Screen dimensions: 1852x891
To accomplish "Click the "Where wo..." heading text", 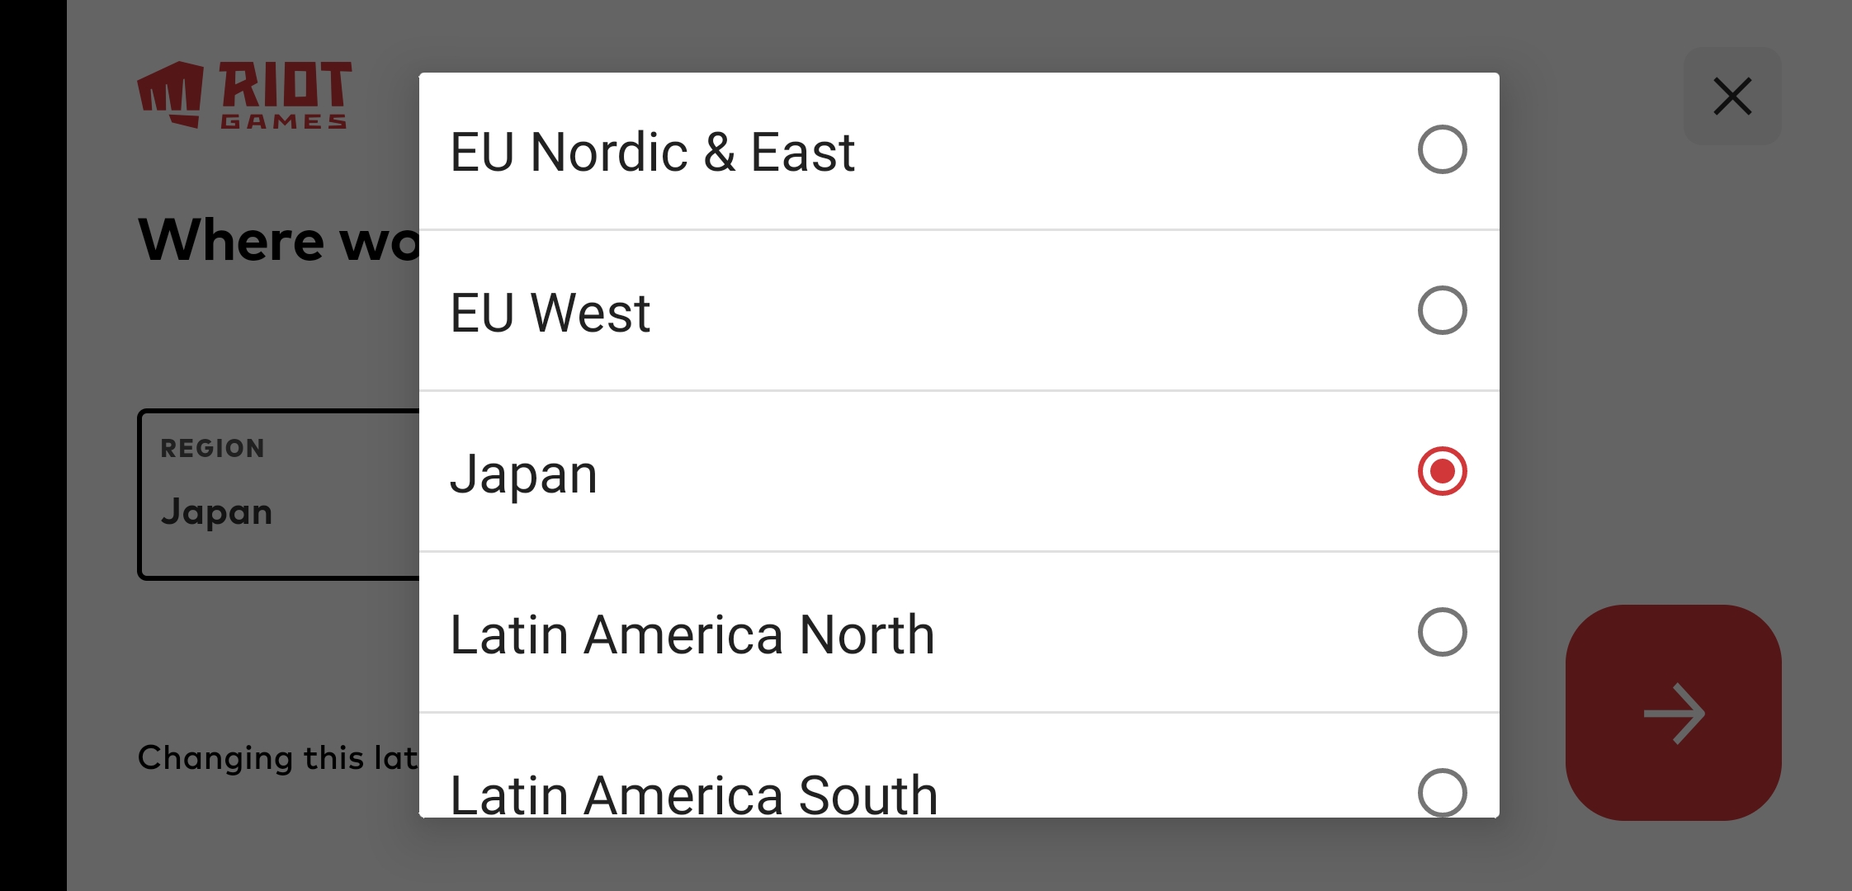I will (279, 241).
